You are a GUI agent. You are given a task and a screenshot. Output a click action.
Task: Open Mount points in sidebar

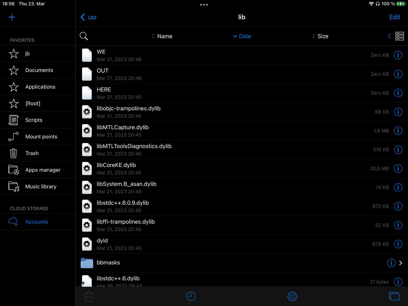37,137
